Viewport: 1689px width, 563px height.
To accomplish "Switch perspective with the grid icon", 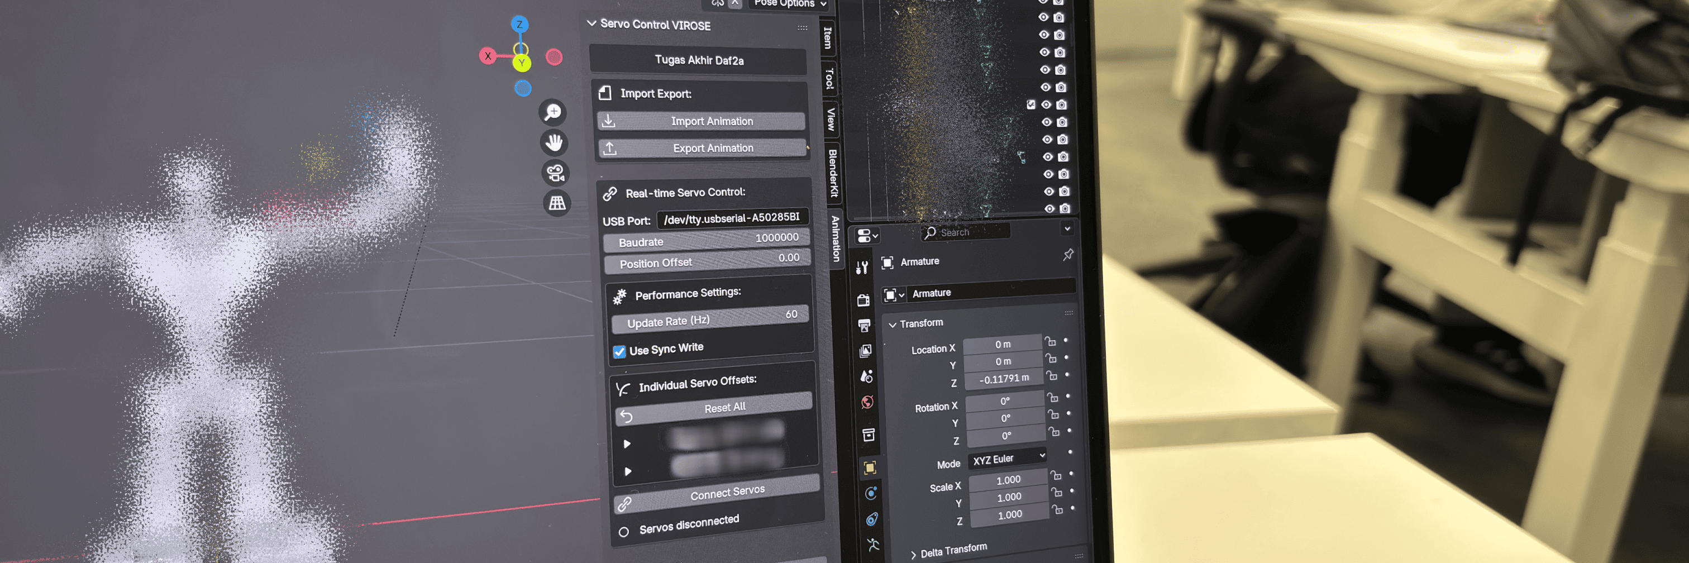I will (x=557, y=203).
